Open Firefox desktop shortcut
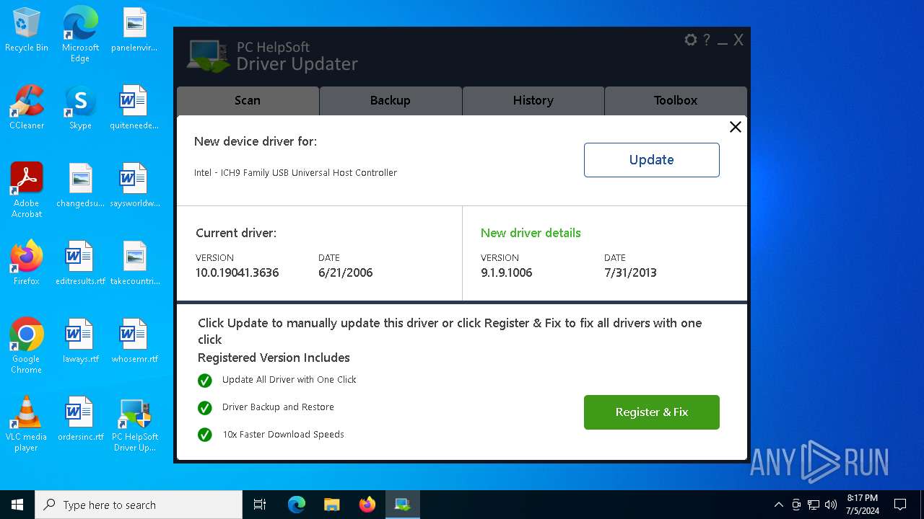 tap(27, 264)
